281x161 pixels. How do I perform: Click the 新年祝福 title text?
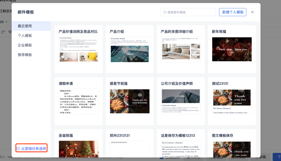click(x=219, y=32)
